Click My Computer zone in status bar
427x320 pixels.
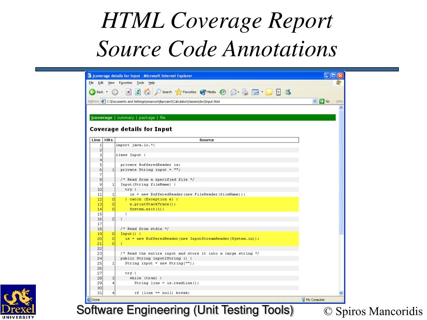click(x=313, y=299)
